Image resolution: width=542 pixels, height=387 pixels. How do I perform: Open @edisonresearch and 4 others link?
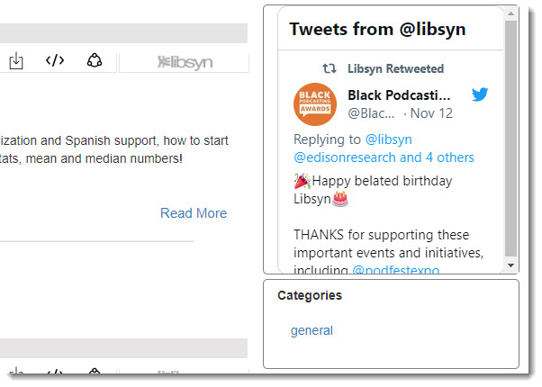(384, 157)
